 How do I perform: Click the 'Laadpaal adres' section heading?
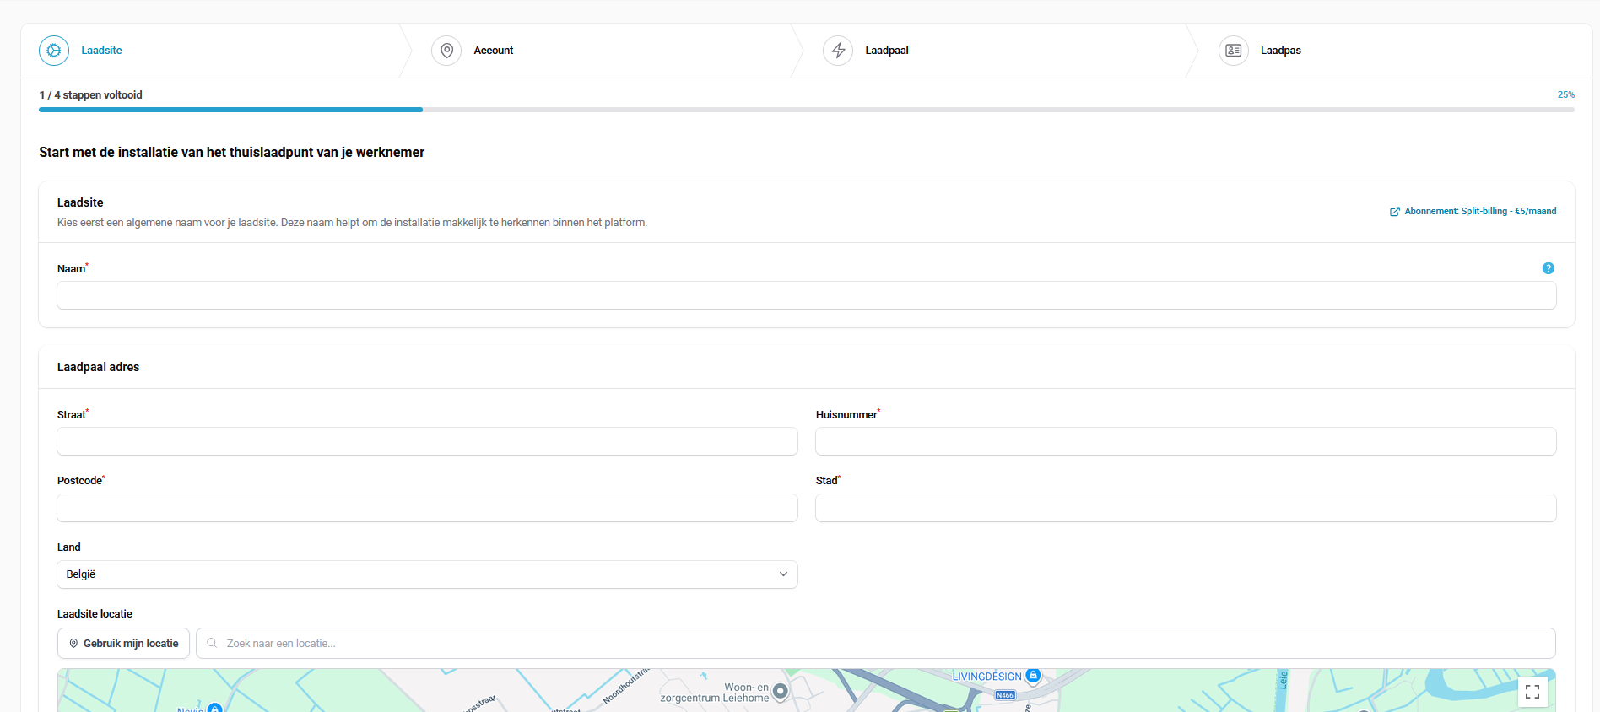click(x=99, y=367)
